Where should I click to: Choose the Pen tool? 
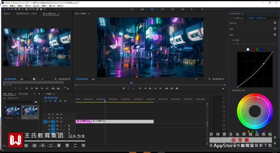tap(38, 9)
